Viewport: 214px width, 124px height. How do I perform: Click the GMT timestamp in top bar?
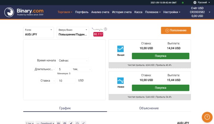[x=163, y=3]
